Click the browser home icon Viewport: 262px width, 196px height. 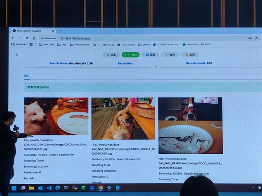coord(34,38)
